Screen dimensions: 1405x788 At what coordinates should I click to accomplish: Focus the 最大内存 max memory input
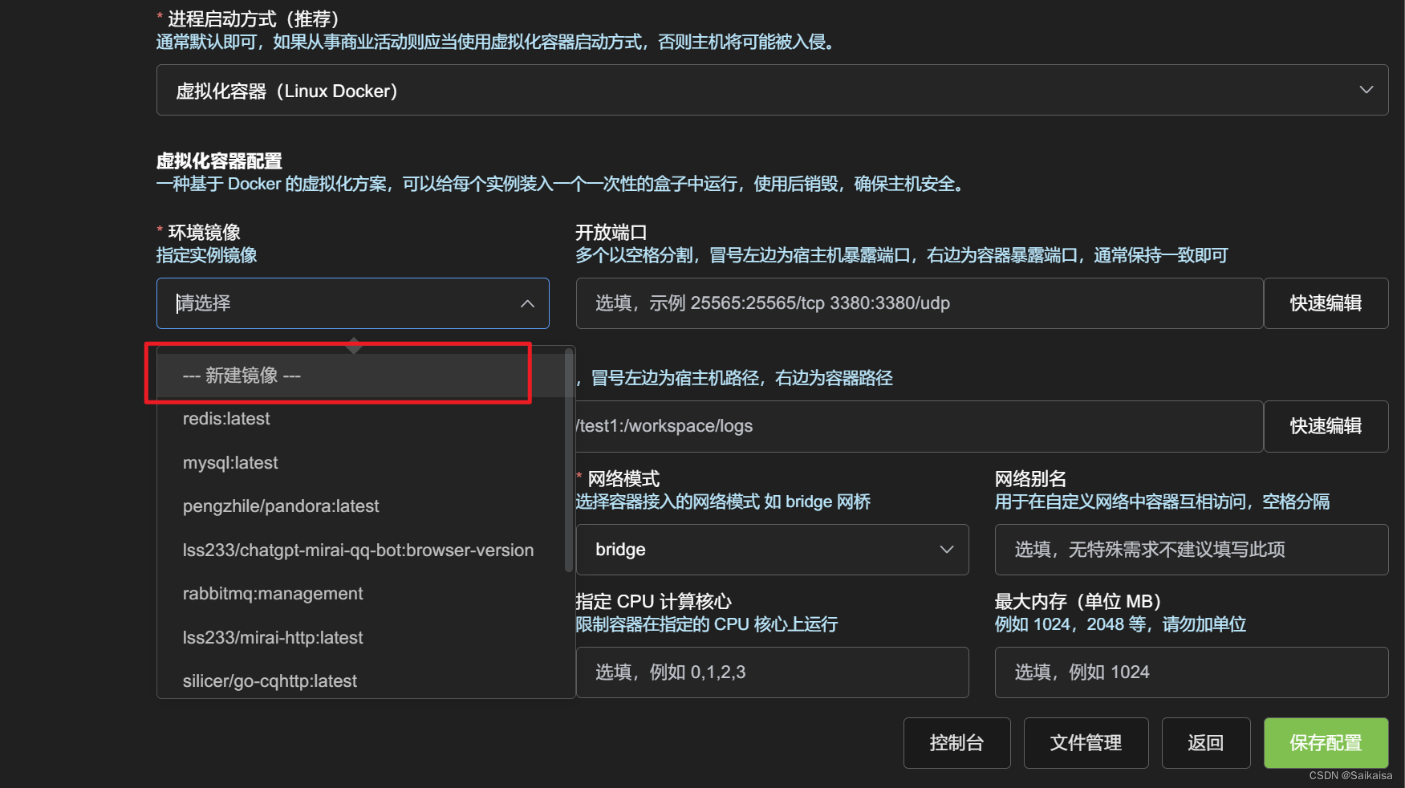click(x=1192, y=672)
